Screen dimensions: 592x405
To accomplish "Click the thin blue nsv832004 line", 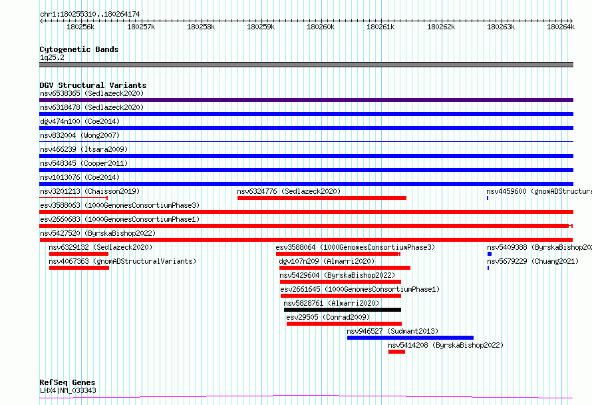I will (306, 141).
